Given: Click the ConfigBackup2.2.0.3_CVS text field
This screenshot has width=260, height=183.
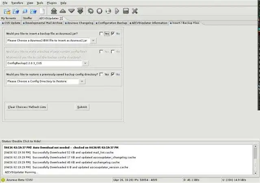Looking at the screenshot, I should coord(44,63).
